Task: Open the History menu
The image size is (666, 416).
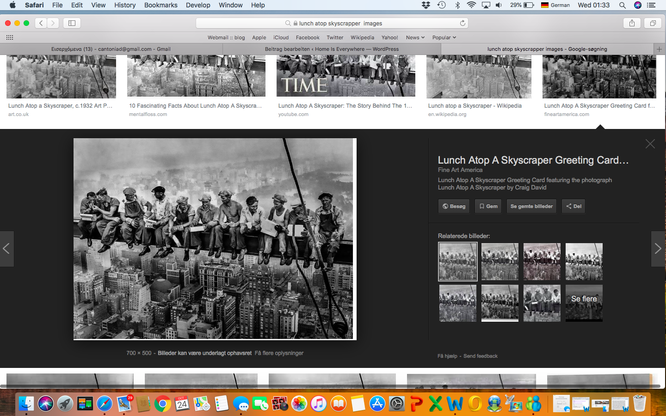Action: tap(125, 5)
